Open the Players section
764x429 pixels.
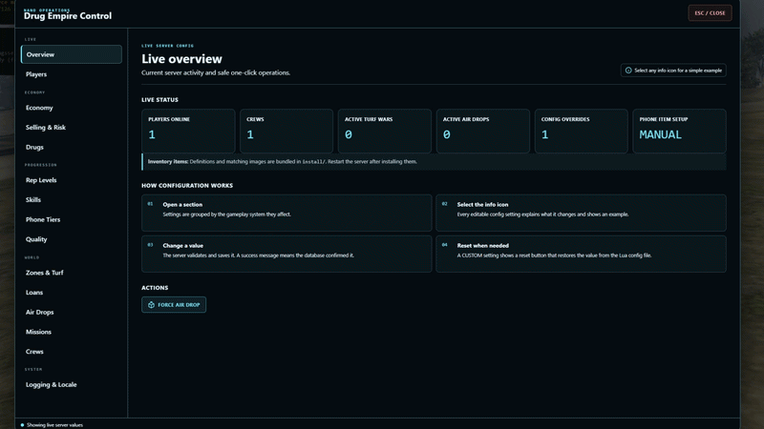(71, 74)
